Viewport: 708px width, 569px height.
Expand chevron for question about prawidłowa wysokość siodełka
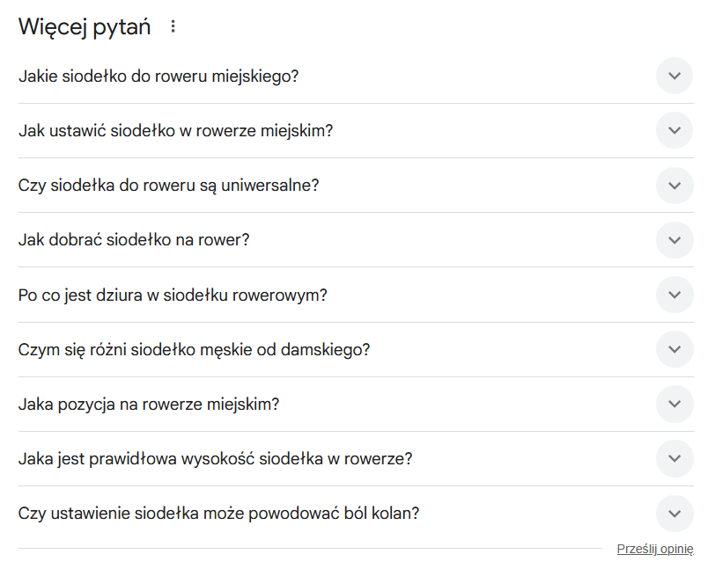coord(674,458)
